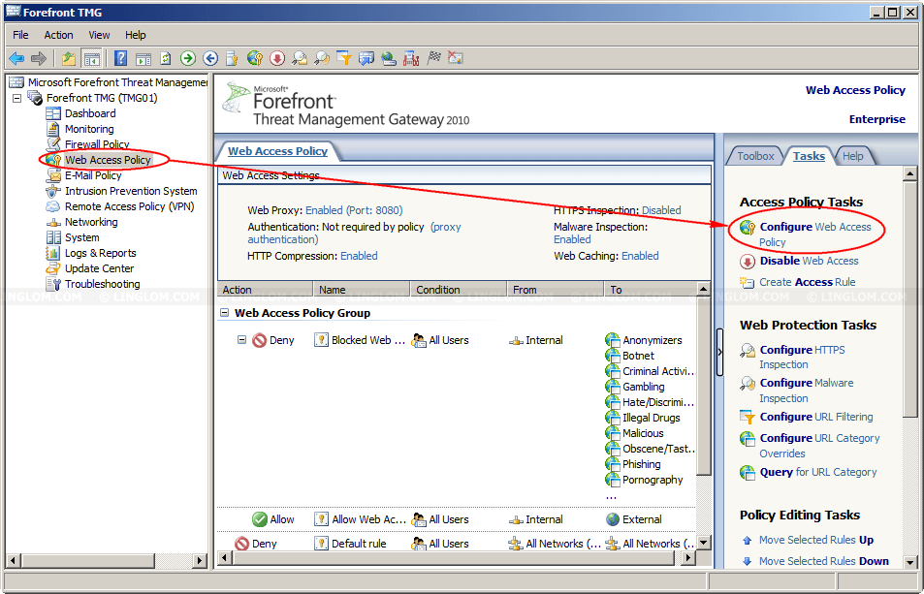This screenshot has width=924, height=594.
Task: Click the Web Caching Enabled link
Action: pos(640,256)
